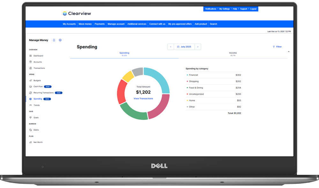Image resolution: width=319 pixels, height=188 pixels.
Task: Open the July 2025 date picker
Action: tap(184, 47)
